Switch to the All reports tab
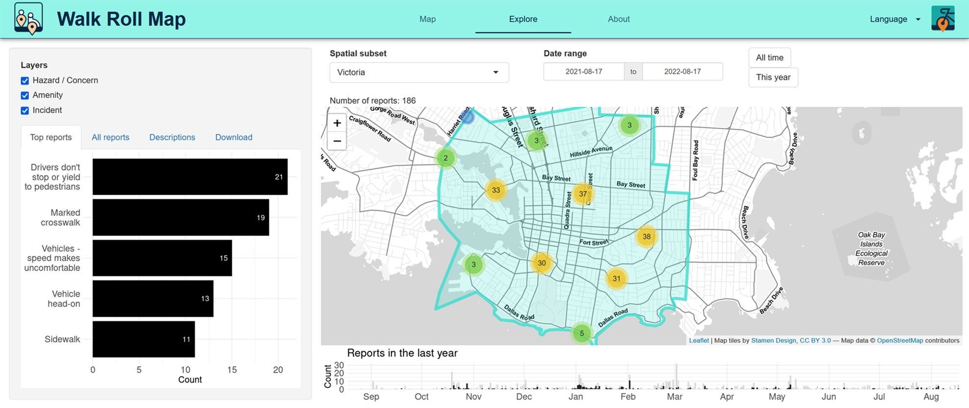969x408 pixels. pyautogui.click(x=110, y=138)
